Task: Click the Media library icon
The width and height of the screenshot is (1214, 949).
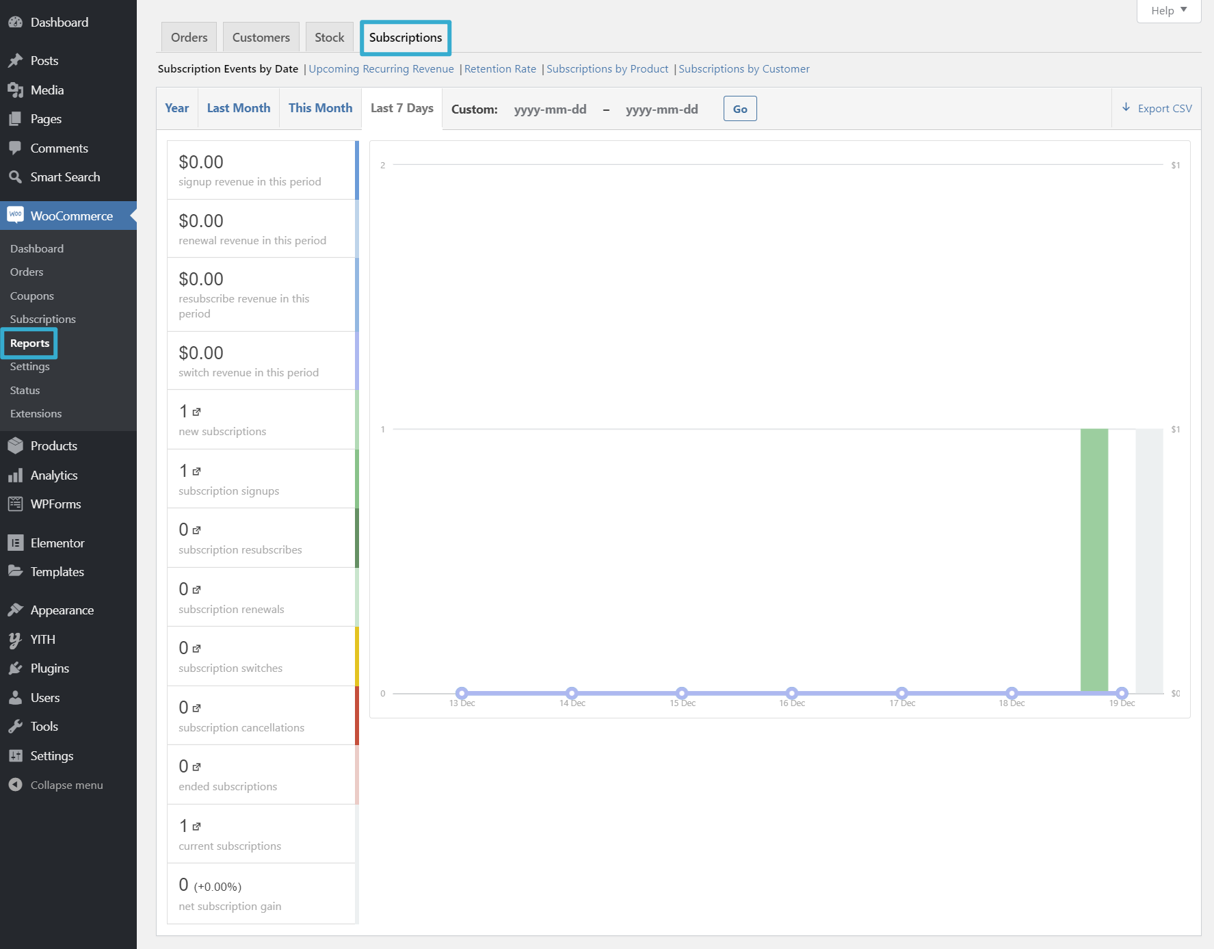Action: [15, 90]
